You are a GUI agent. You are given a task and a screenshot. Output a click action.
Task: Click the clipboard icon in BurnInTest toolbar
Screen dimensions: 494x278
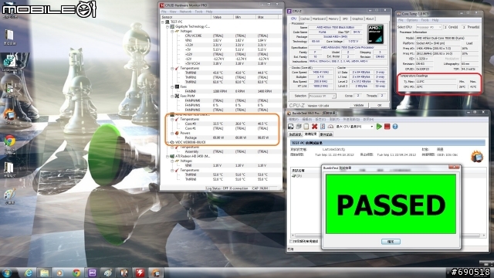coord(306,127)
